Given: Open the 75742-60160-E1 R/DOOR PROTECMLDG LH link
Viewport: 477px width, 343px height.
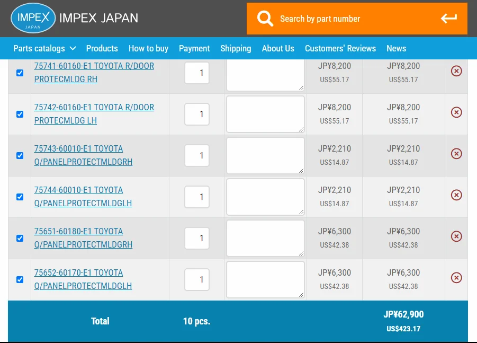Looking at the screenshot, I should [x=94, y=113].
